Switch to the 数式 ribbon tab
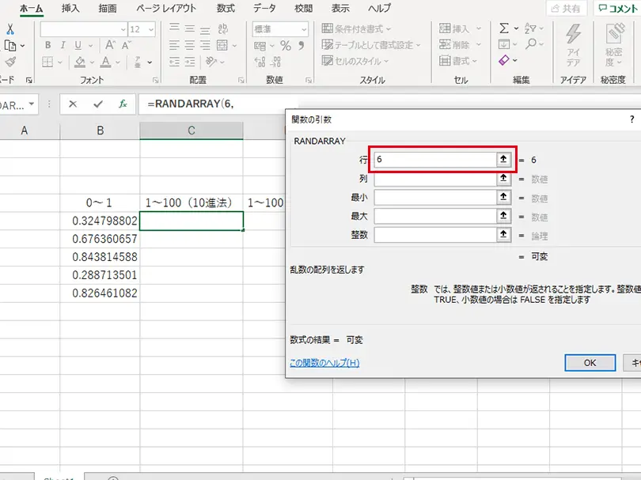641x480 pixels. pyautogui.click(x=225, y=9)
